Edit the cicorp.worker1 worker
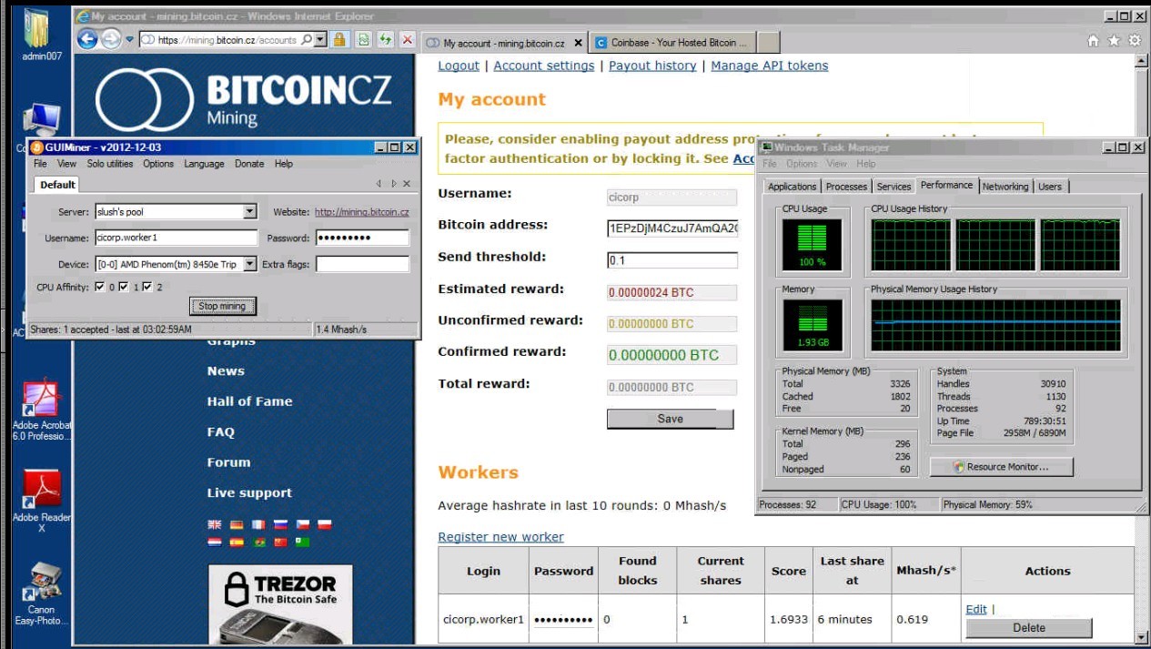The height and width of the screenshot is (649, 1151). coord(976,609)
